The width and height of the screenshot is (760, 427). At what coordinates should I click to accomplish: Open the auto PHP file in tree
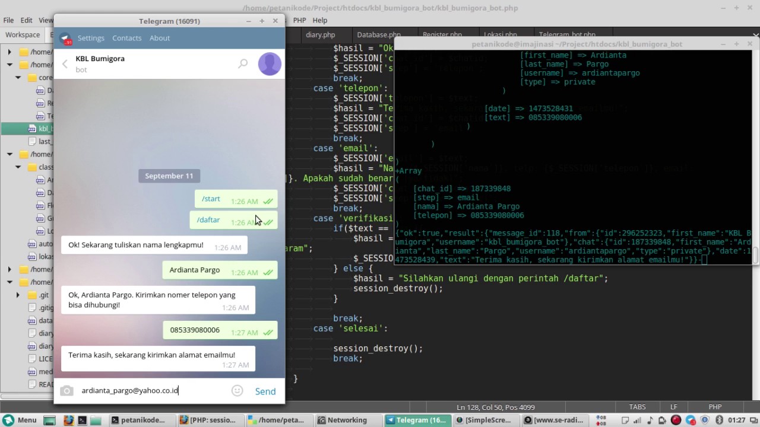coord(40,244)
